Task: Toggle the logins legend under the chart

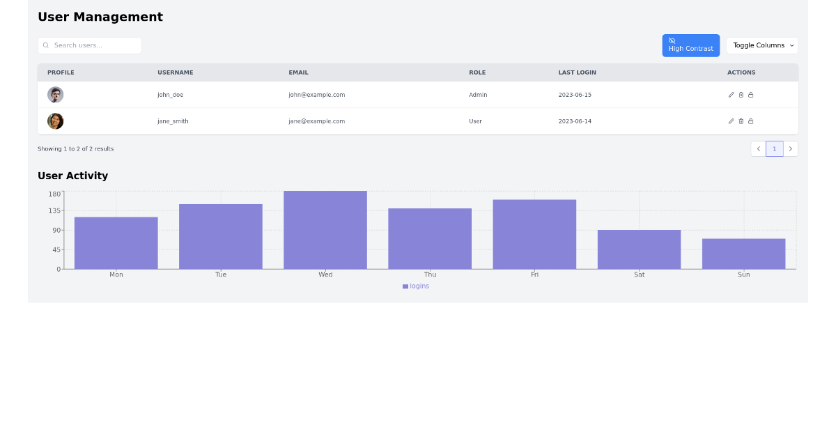Action: point(415,286)
